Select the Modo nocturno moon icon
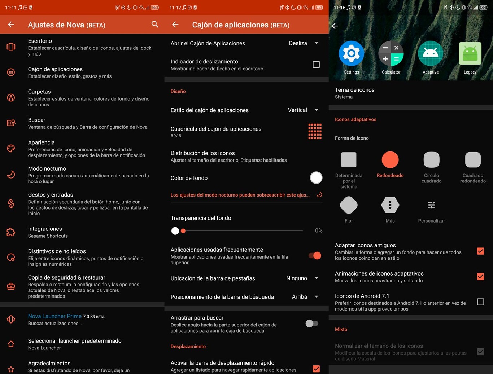Image resolution: width=493 pixels, height=374 pixels. point(11,175)
